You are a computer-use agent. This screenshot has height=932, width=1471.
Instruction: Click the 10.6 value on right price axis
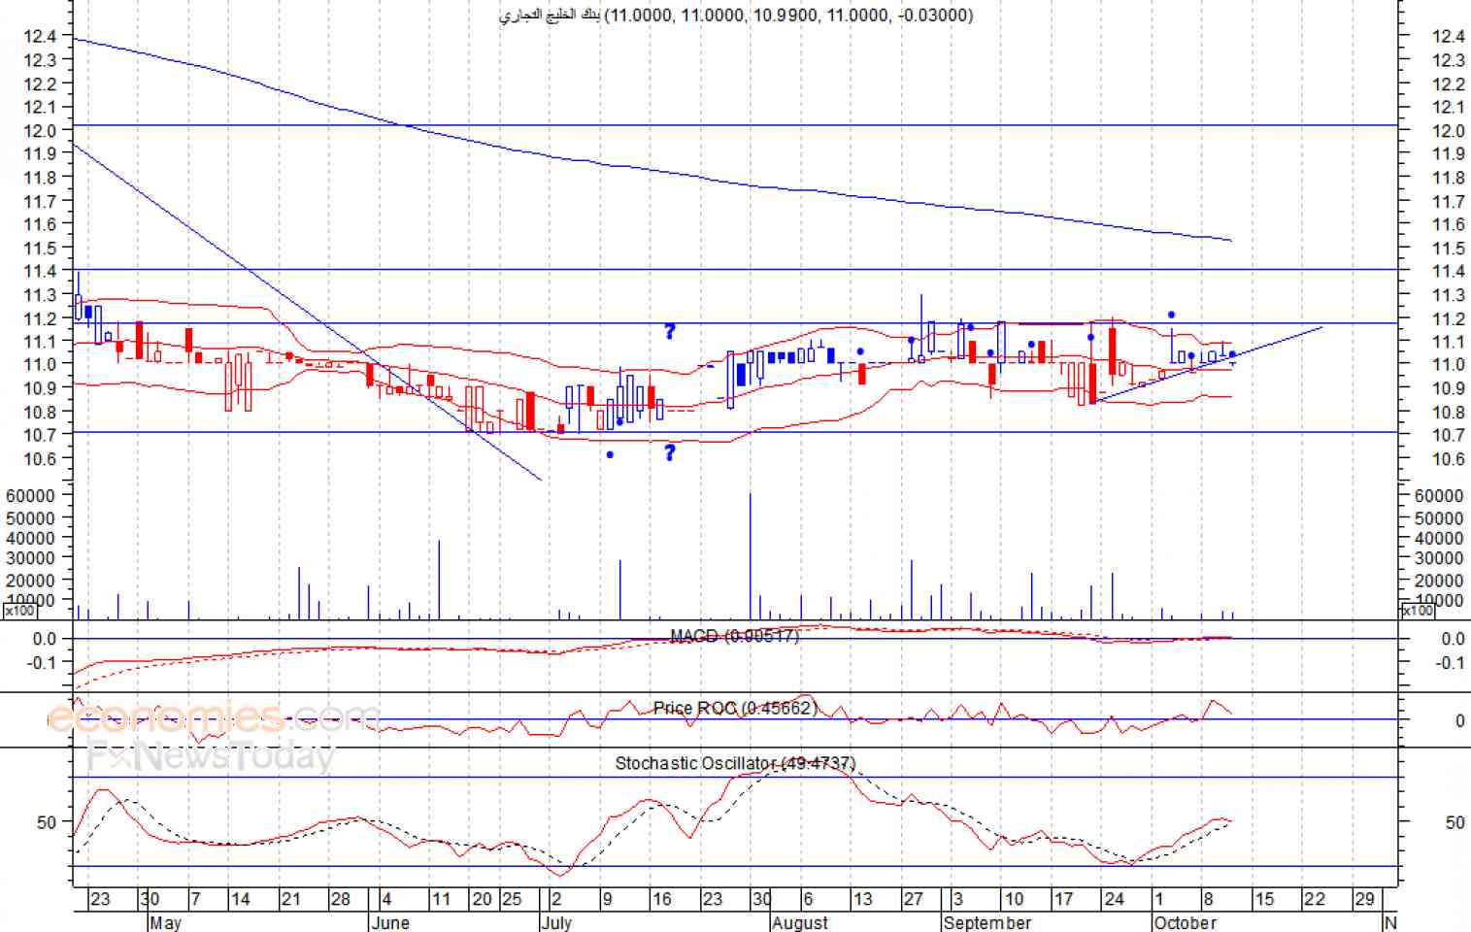[1448, 459]
